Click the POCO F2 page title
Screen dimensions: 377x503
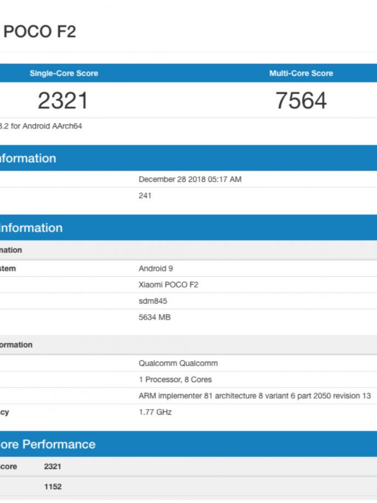(x=40, y=32)
